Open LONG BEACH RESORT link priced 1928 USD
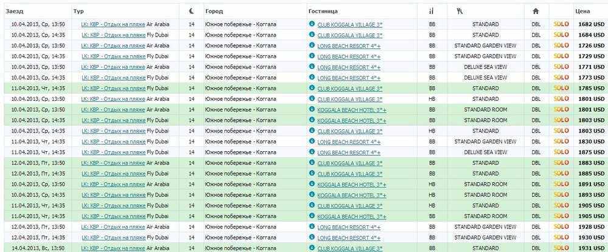The image size is (608, 252). 349,227
